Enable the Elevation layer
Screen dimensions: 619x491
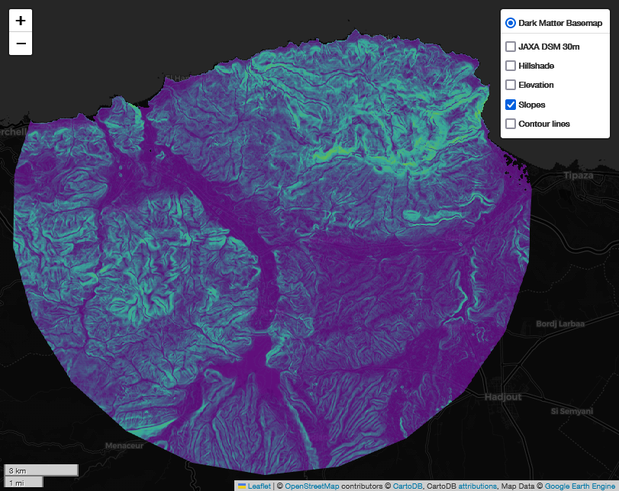[510, 85]
